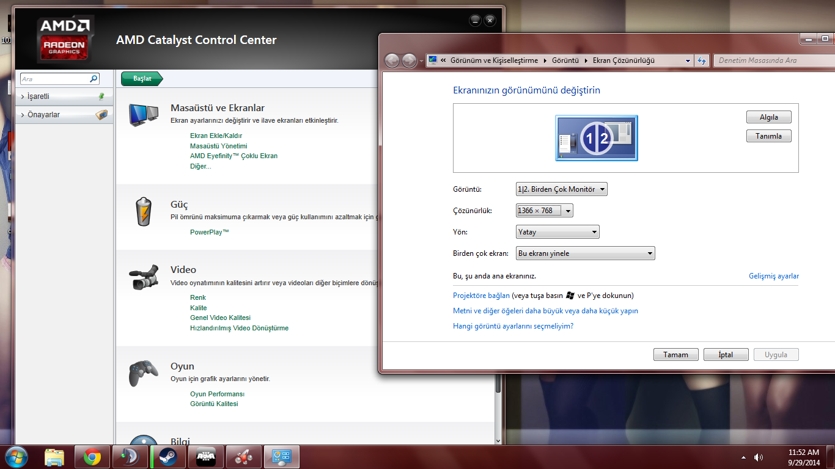Image resolution: width=835 pixels, height=469 pixels.
Task: Open Google Chrome from taskbar
Action: tap(92, 457)
